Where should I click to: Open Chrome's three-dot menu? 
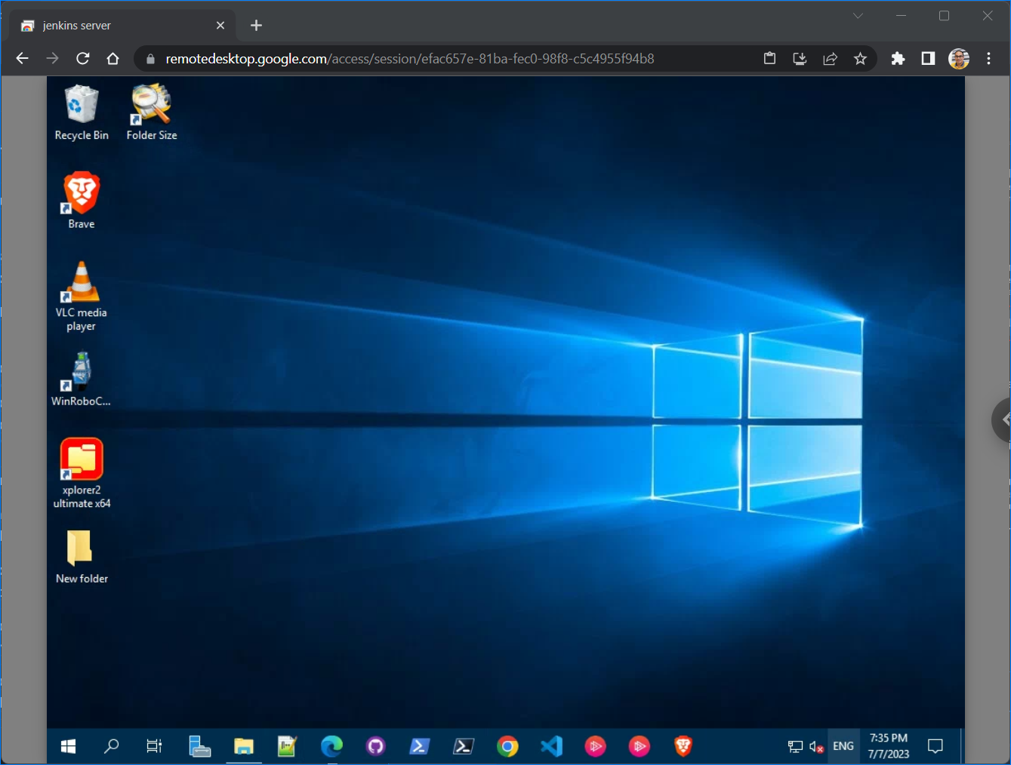coord(988,59)
